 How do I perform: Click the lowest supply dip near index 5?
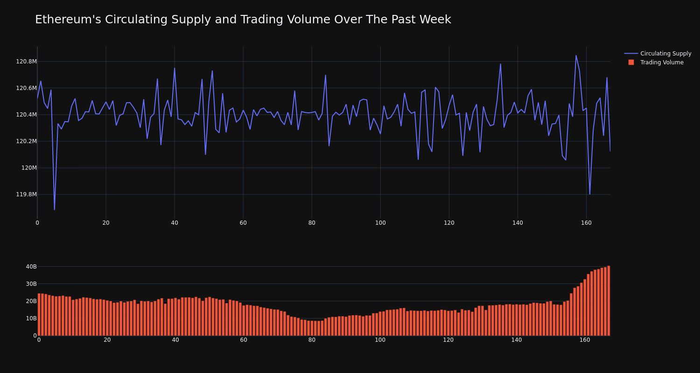click(55, 209)
